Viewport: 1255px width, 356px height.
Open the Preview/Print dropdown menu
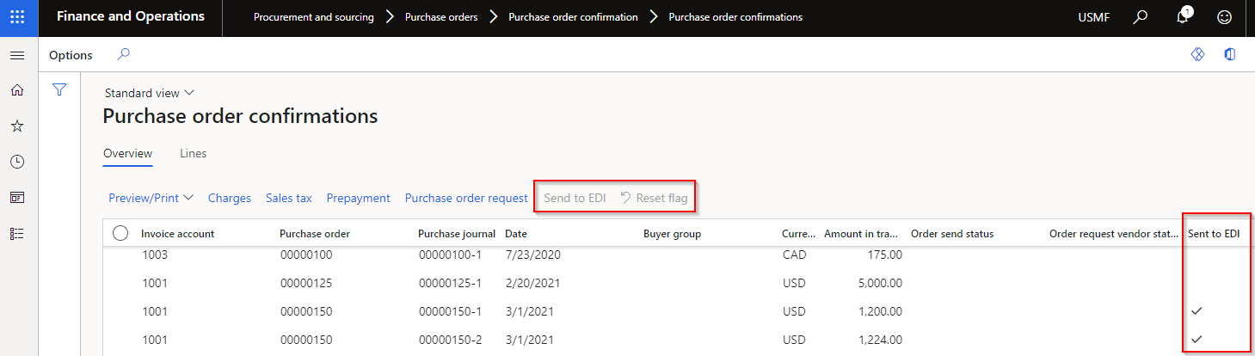coord(151,198)
